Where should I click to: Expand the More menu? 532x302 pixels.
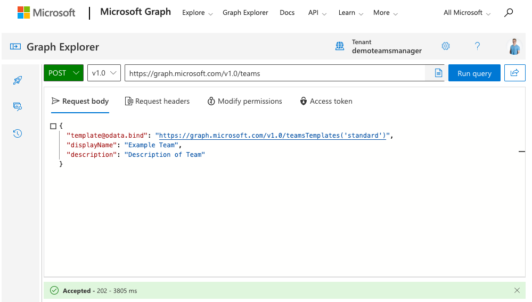click(386, 13)
